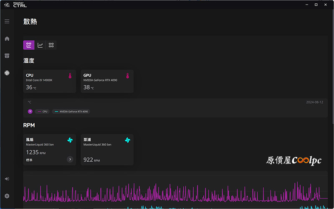Click the 散熱 page heading

coord(30,22)
